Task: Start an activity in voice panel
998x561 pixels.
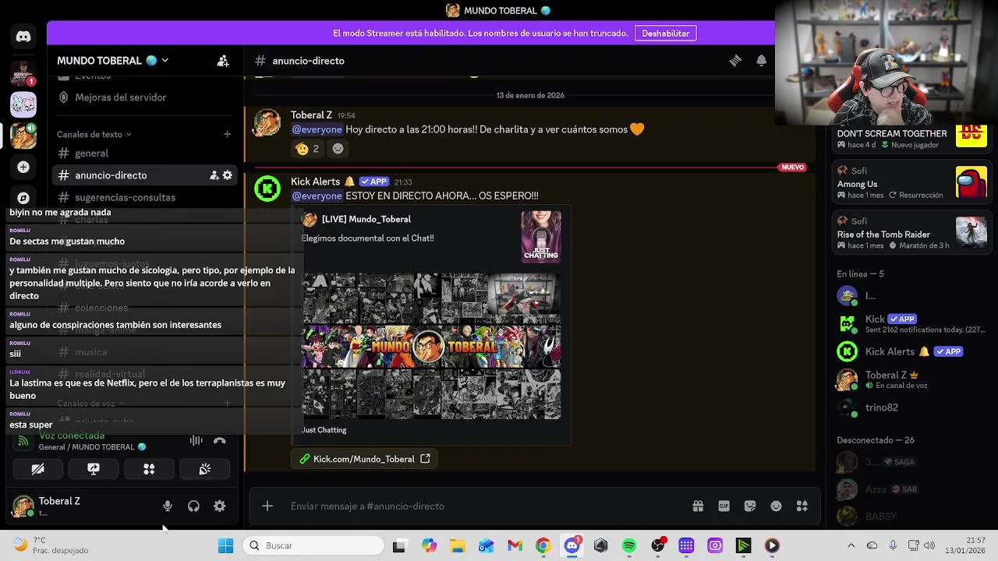Action: click(149, 469)
